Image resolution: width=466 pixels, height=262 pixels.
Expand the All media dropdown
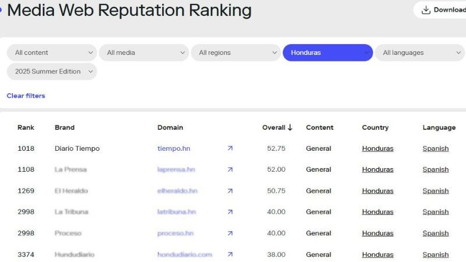144,52
